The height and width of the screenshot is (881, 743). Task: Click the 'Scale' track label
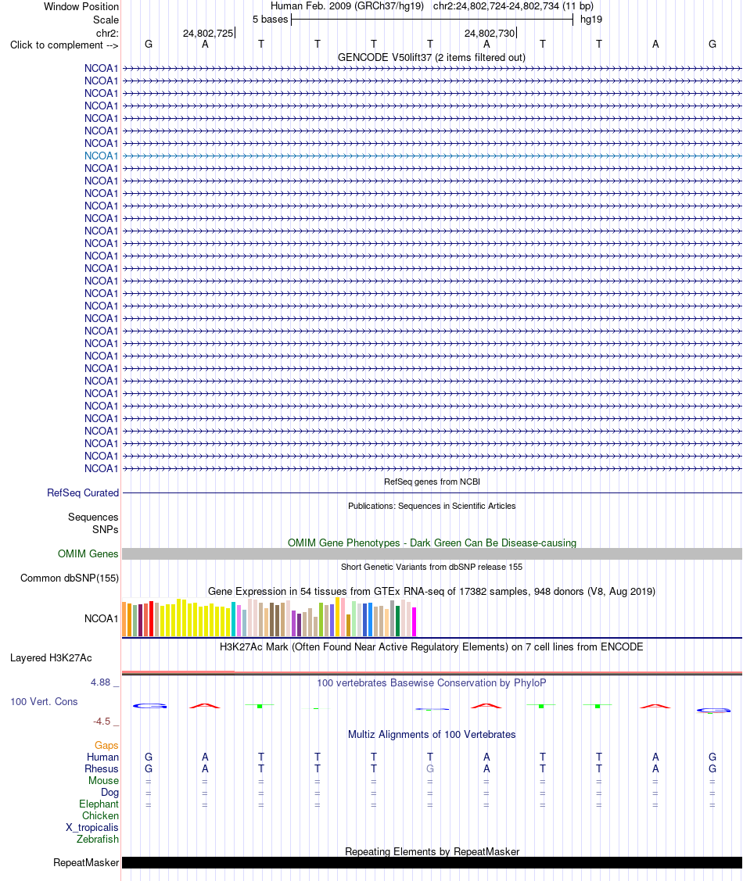click(106, 20)
